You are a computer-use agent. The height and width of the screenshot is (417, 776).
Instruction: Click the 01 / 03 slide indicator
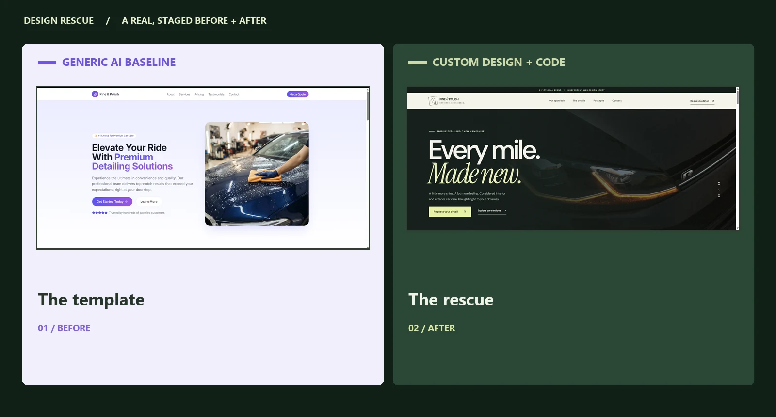[719, 189]
